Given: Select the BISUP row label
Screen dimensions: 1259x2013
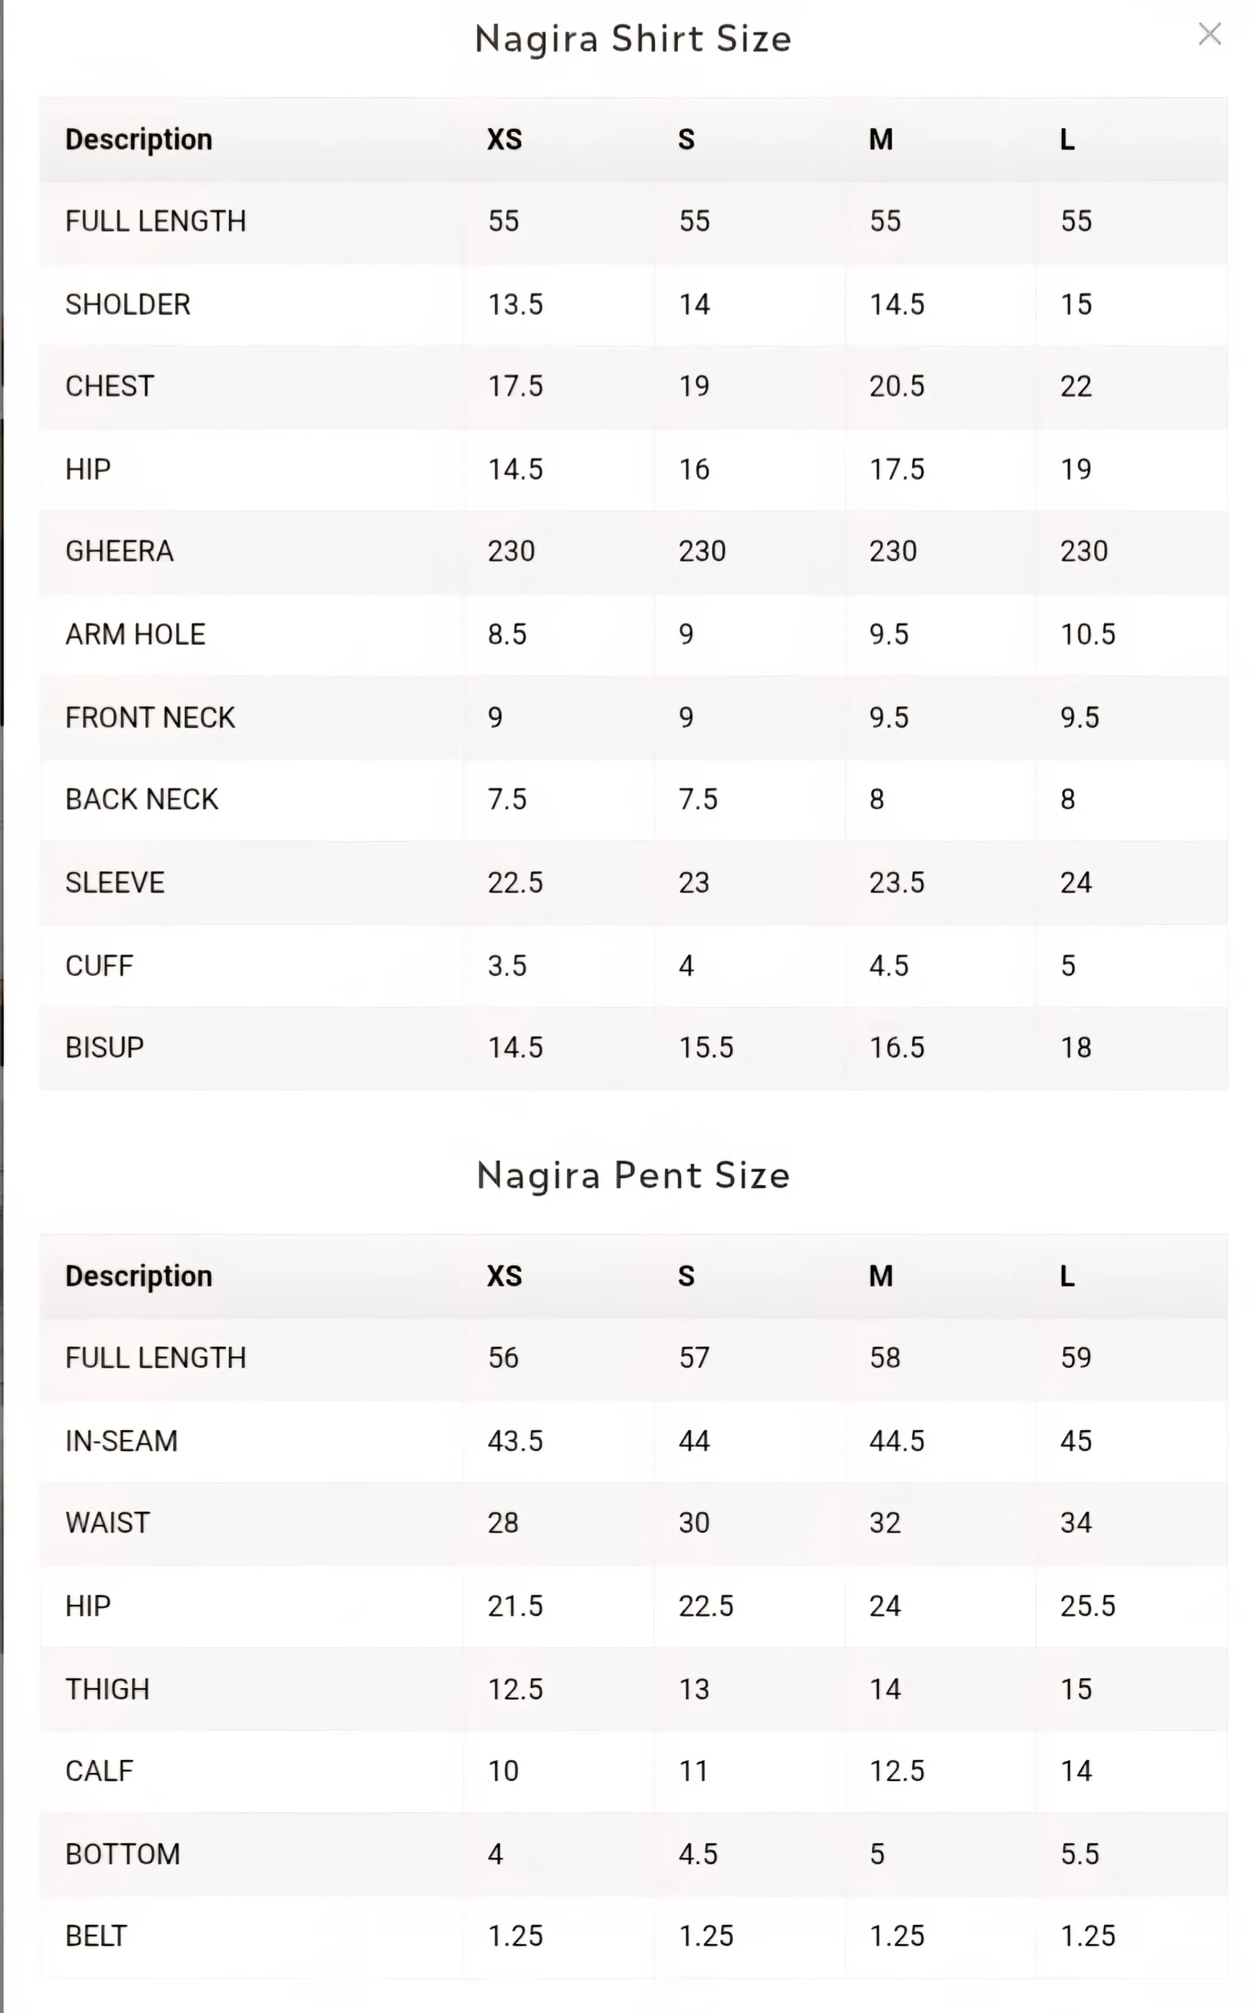Looking at the screenshot, I should pyautogui.click(x=105, y=1047).
